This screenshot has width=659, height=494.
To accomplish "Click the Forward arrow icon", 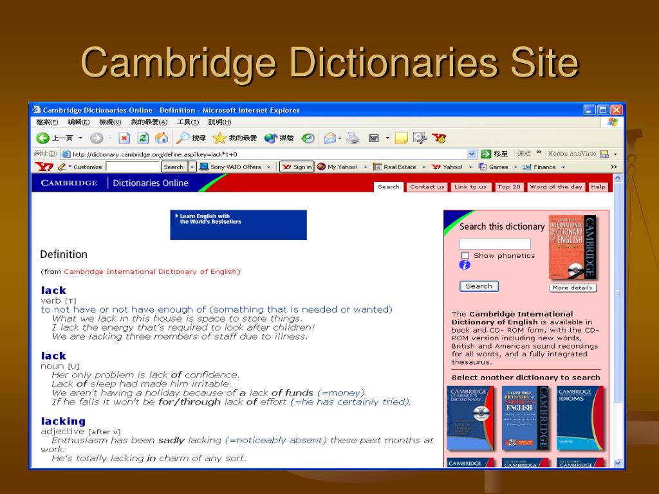I will [x=97, y=138].
